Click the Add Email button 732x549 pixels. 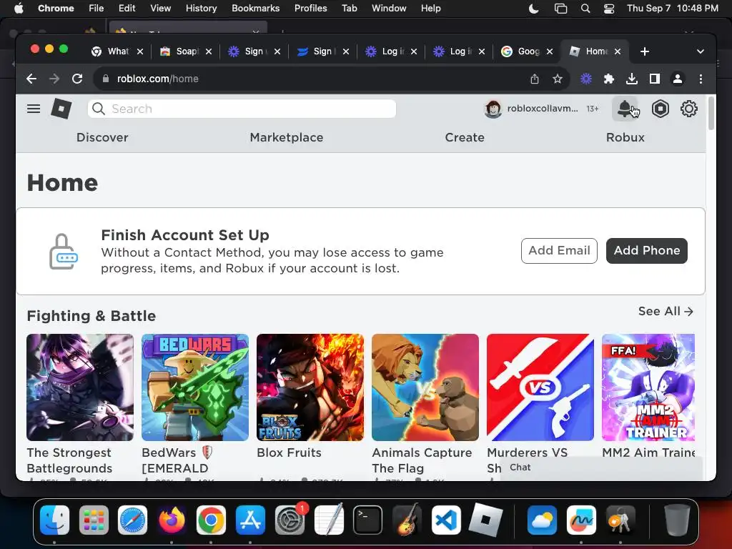[559, 251]
